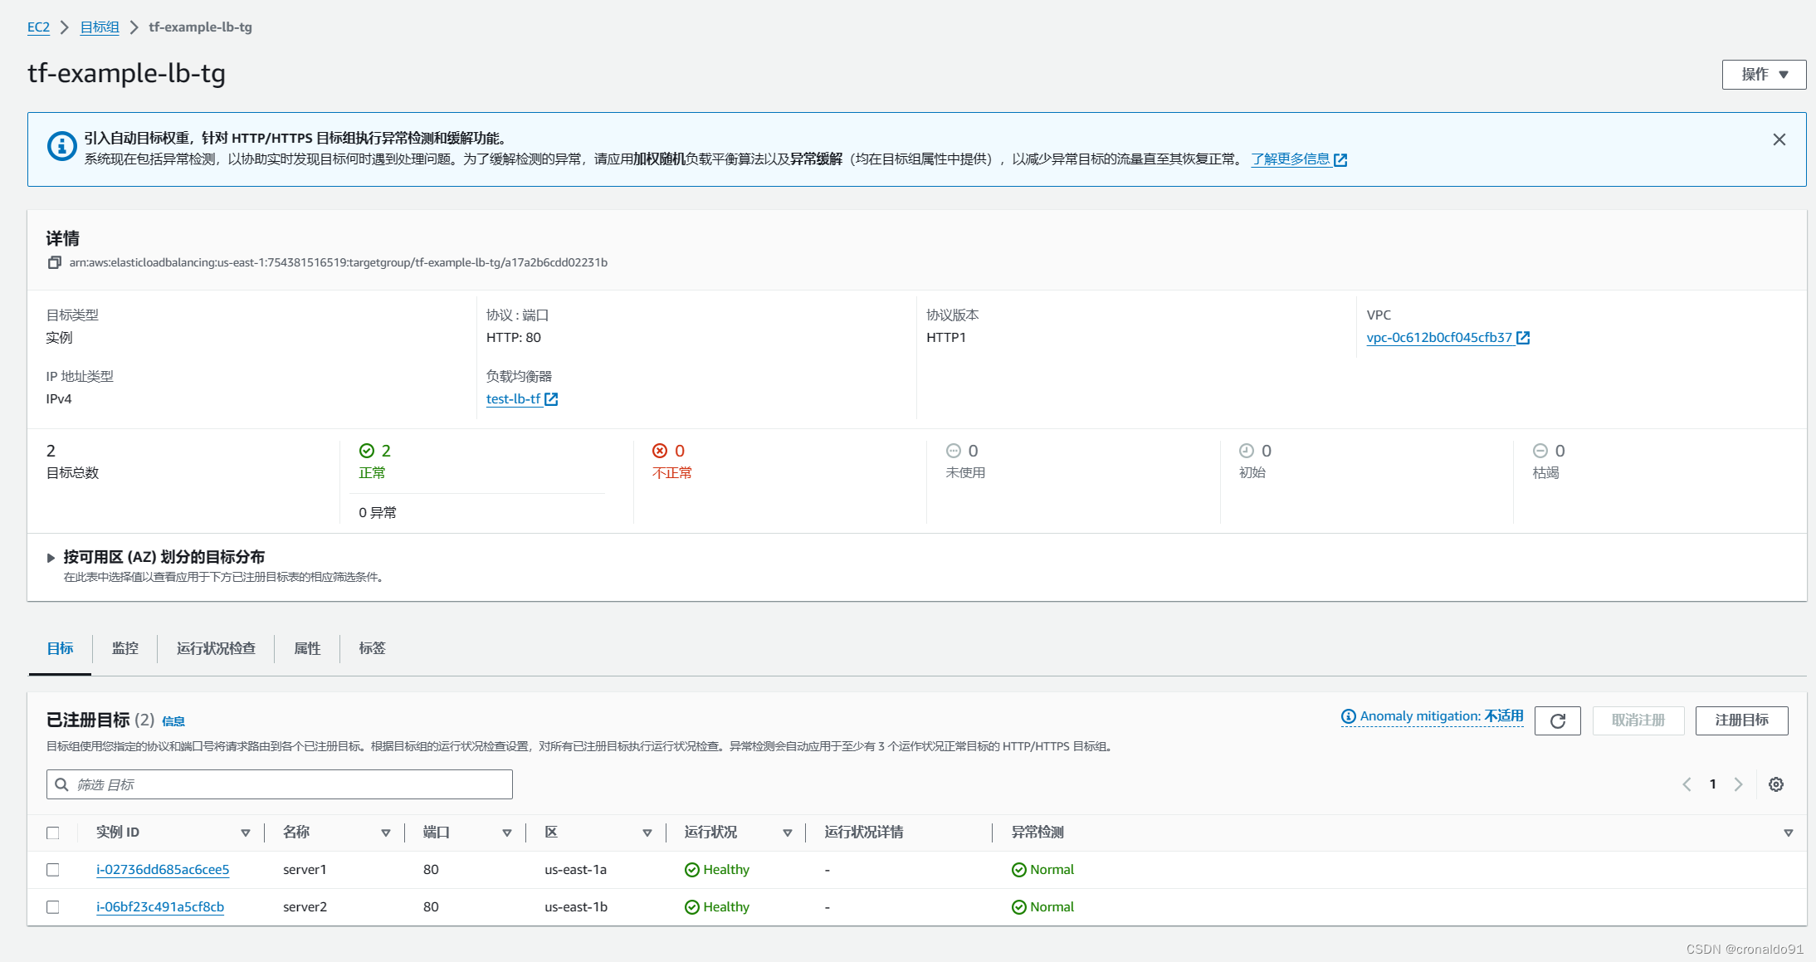Click the red unhealthy X icon above 不正常
Image resolution: width=1816 pixels, height=962 pixels.
pyautogui.click(x=660, y=451)
